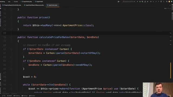Fold the startDate instanceof if block

[x=11, y=49]
